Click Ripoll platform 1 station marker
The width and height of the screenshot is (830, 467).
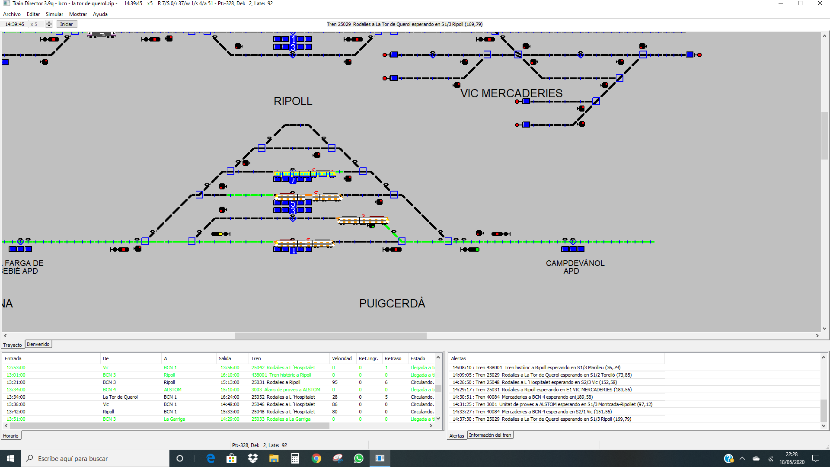(x=293, y=250)
